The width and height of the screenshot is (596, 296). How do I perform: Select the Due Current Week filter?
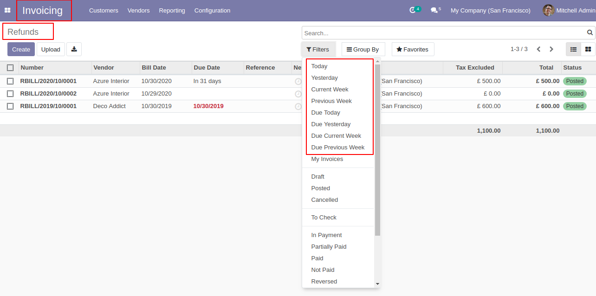pyautogui.click(x=336, y=136)
